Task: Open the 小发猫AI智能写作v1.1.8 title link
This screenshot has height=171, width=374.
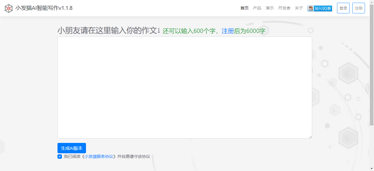Action: [x=44, y=8]
